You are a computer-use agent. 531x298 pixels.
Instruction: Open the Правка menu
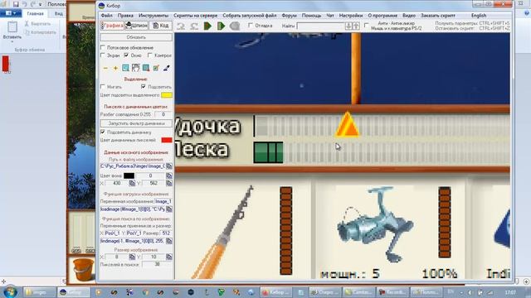click(125, 16)
